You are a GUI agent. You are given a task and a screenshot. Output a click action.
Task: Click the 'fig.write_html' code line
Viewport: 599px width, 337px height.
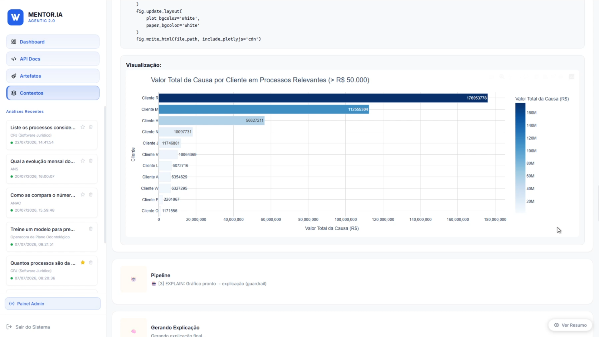[x=198, y=39]
